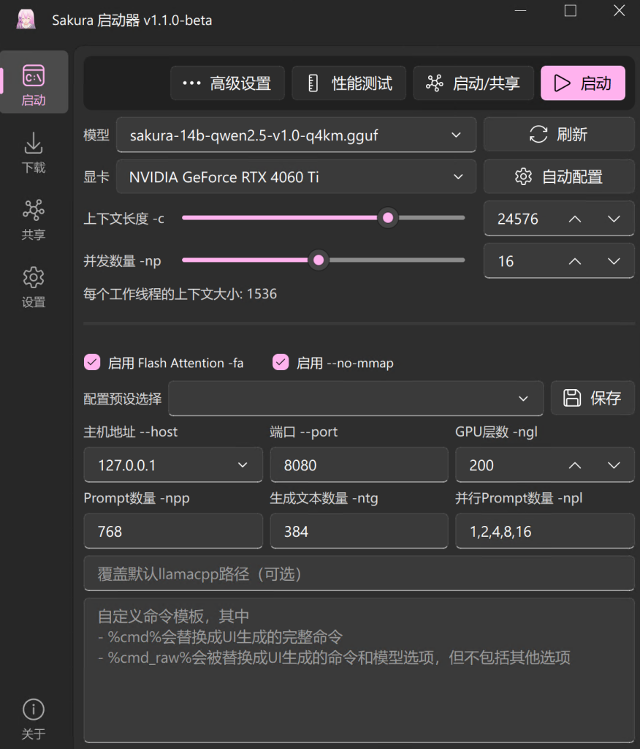
Task: Toggle the 启用 --no-mmap checkbox
Action: click(x=281, y=363)
